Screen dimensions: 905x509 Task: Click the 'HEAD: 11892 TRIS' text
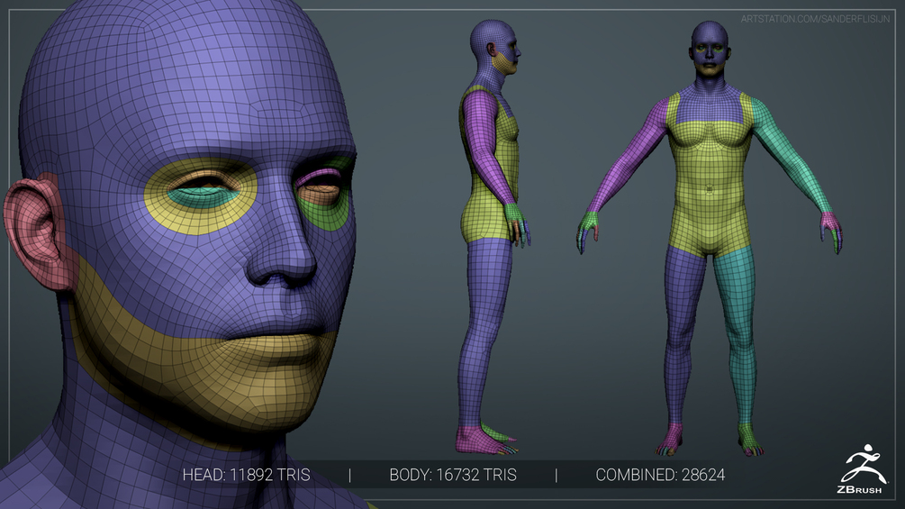pyautogui.click(x=247, y=475)
